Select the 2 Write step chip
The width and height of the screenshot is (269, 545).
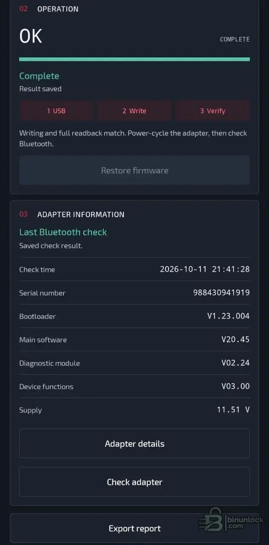pos(134,111)
